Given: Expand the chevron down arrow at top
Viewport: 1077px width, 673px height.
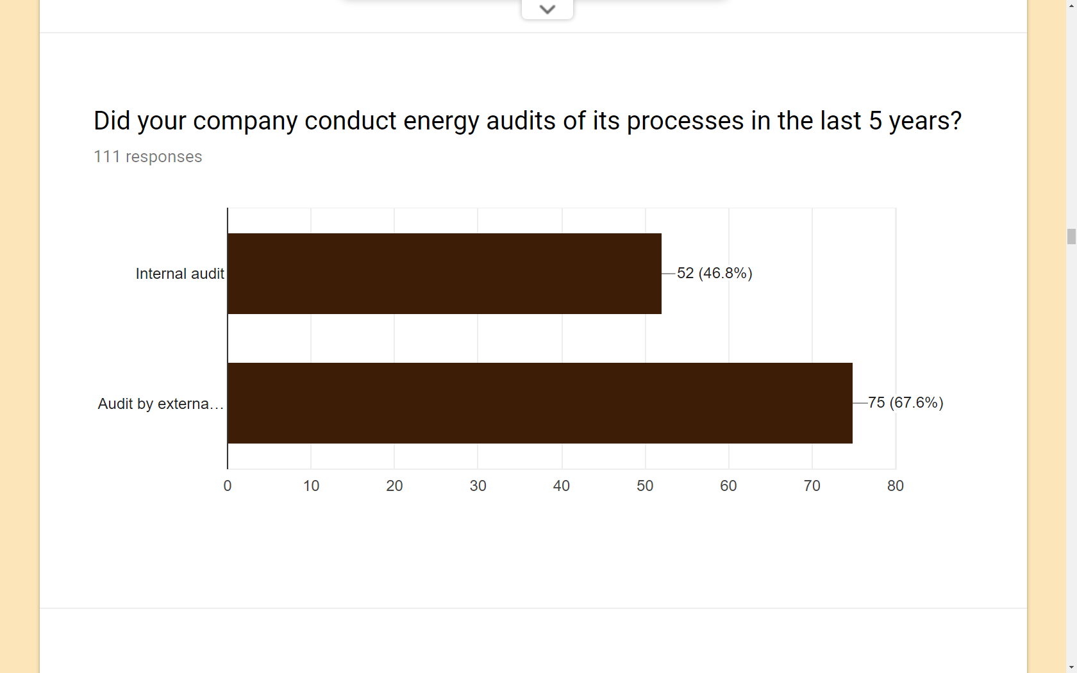Looking at the screenshot, I should tap(547, 9).
